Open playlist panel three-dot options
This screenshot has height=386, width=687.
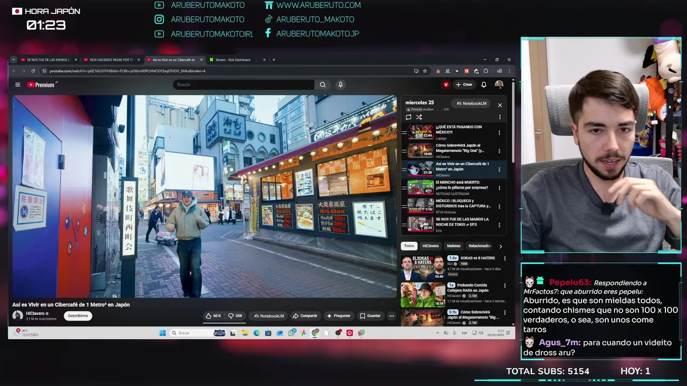pyautogui.click(x=500, y=117)
